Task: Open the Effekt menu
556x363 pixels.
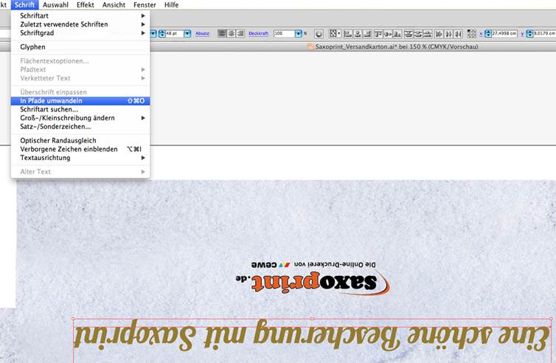Action: [85, 4]
